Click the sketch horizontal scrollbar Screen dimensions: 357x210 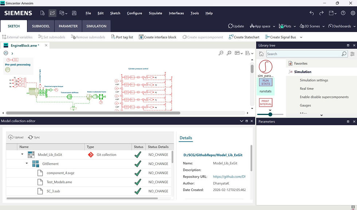(x=93, y=113)
